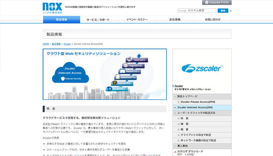Open the サービス・サポート menu tab

[98, 20]
